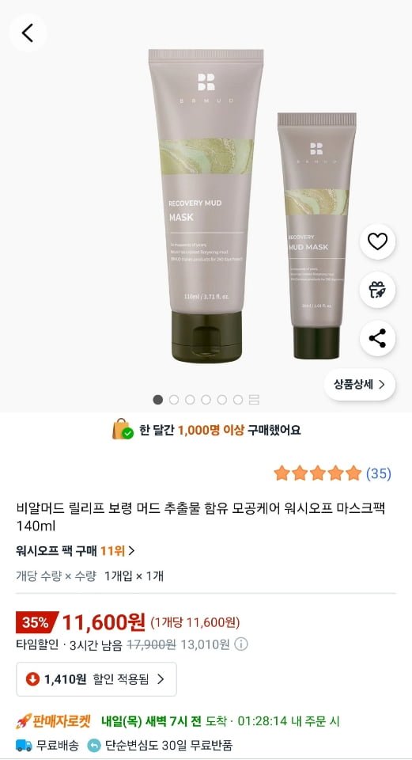Select the fourth image pagination dot

click(206, 399)
